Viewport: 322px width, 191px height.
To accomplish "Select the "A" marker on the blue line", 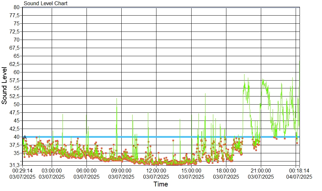I will coord(25,138).
